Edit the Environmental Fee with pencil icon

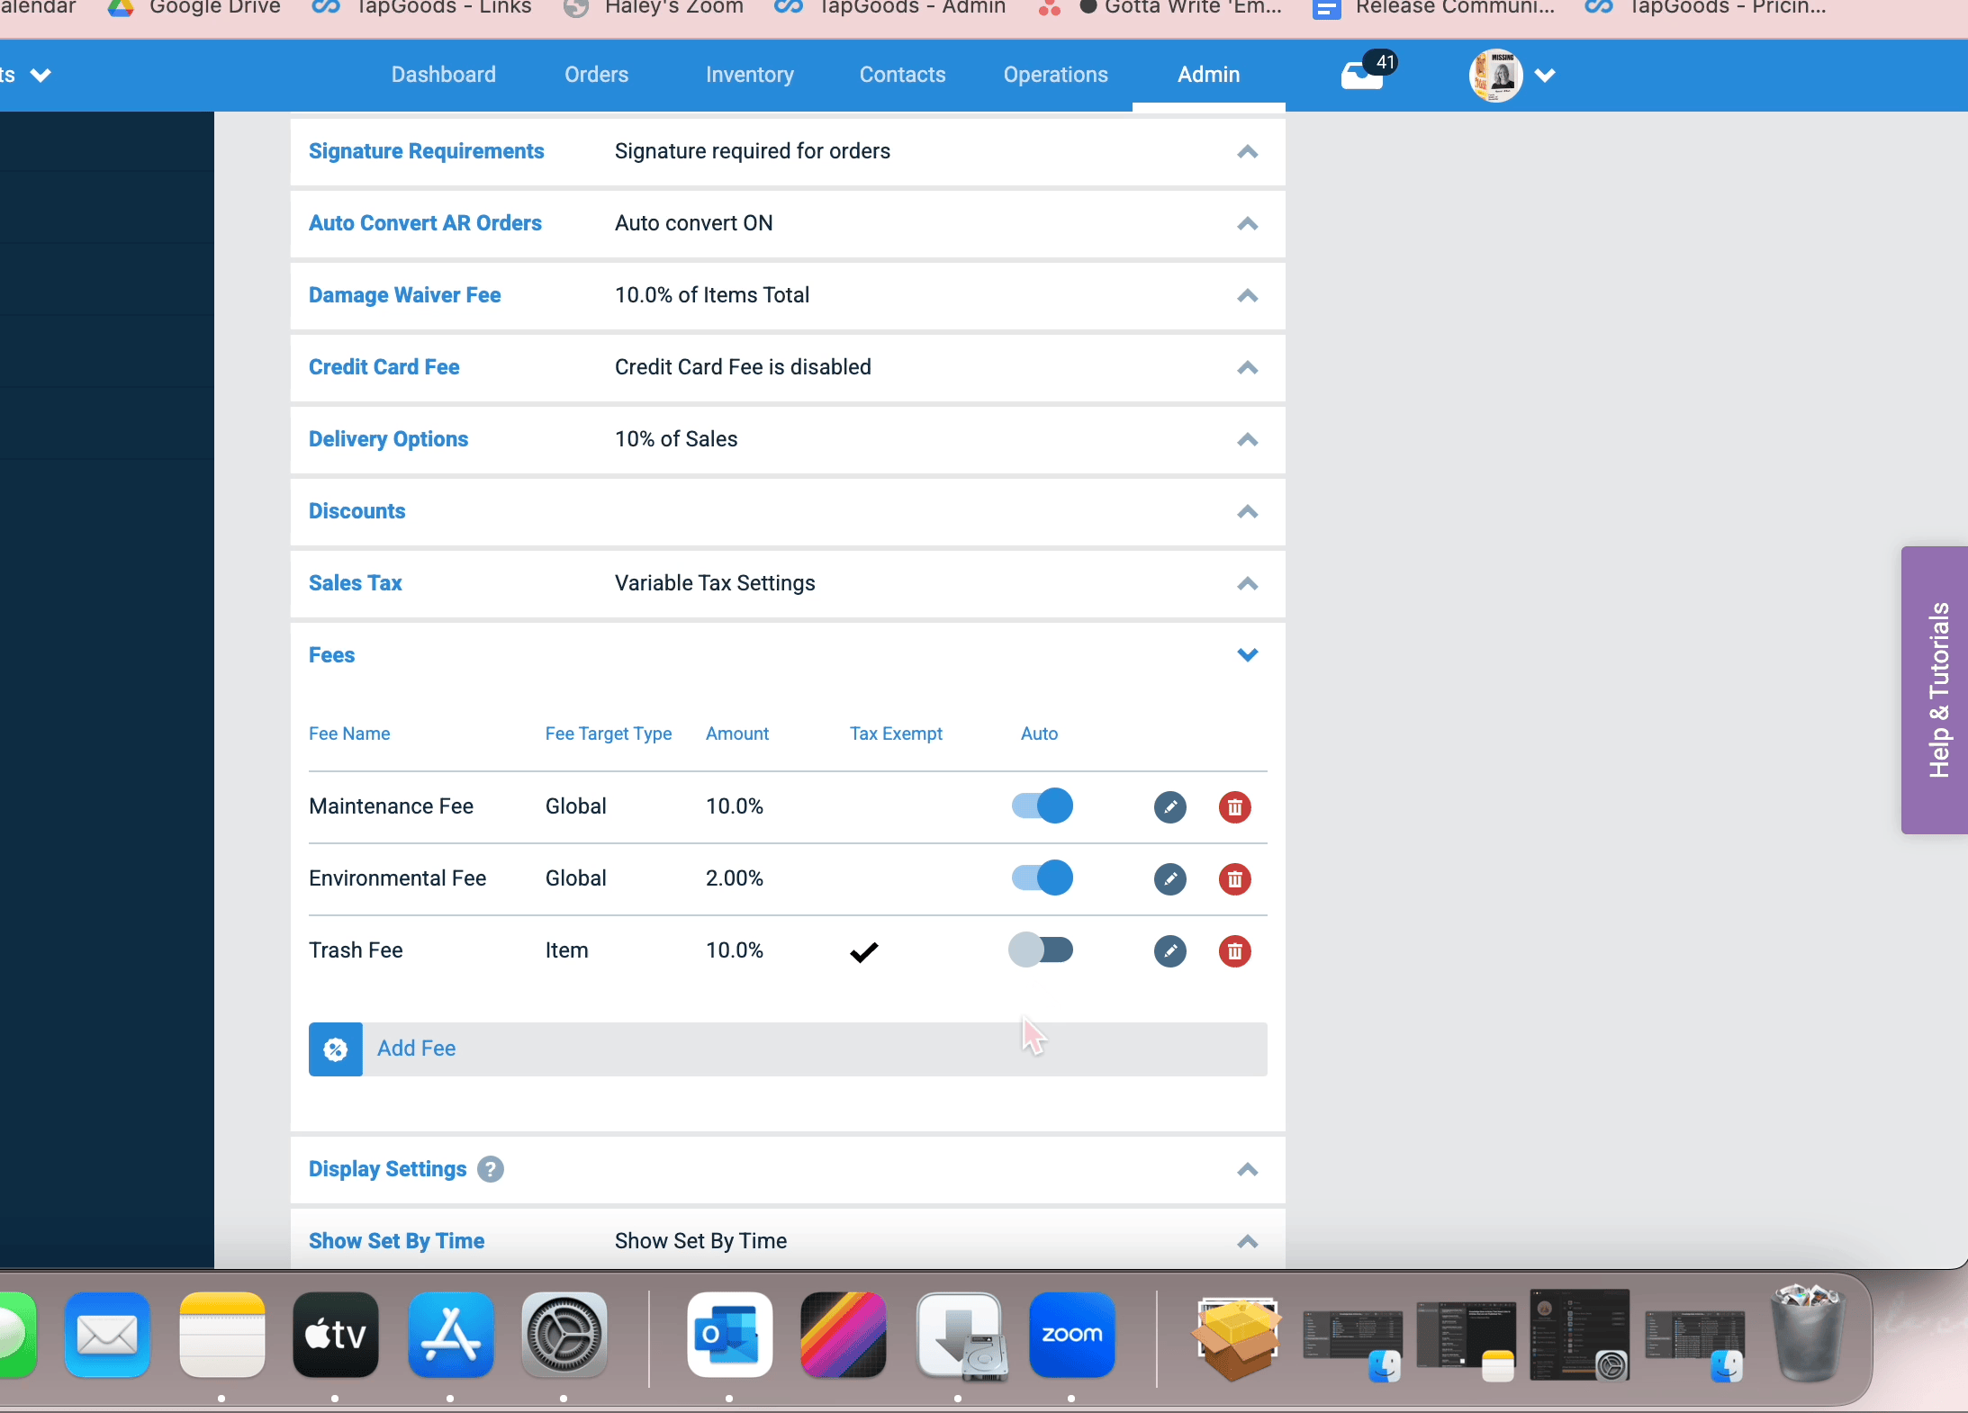click(x=1169, y=878)
